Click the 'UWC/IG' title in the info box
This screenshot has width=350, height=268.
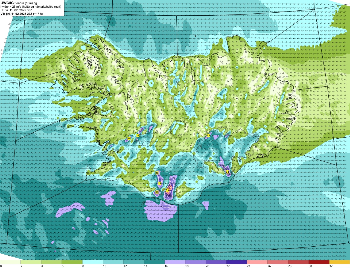[7, 3]
